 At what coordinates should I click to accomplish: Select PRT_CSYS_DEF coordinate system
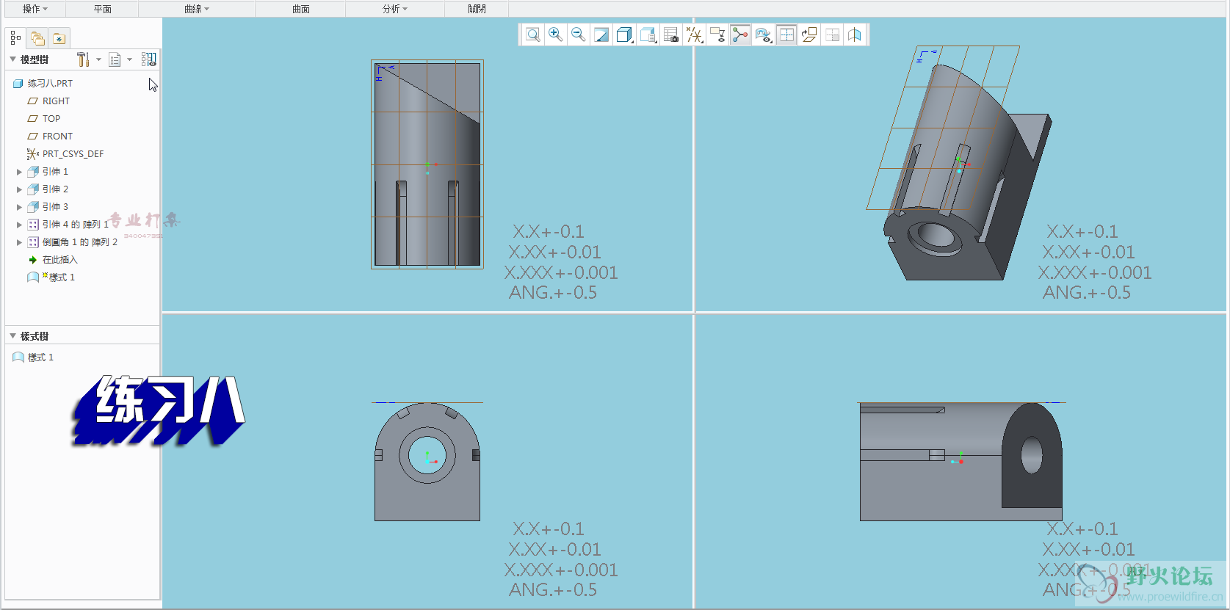click(x=73, y=154)
